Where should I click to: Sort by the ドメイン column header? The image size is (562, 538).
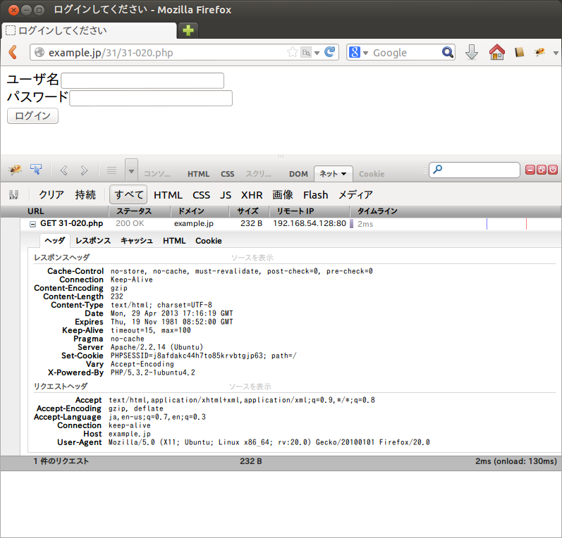[200, 211]
